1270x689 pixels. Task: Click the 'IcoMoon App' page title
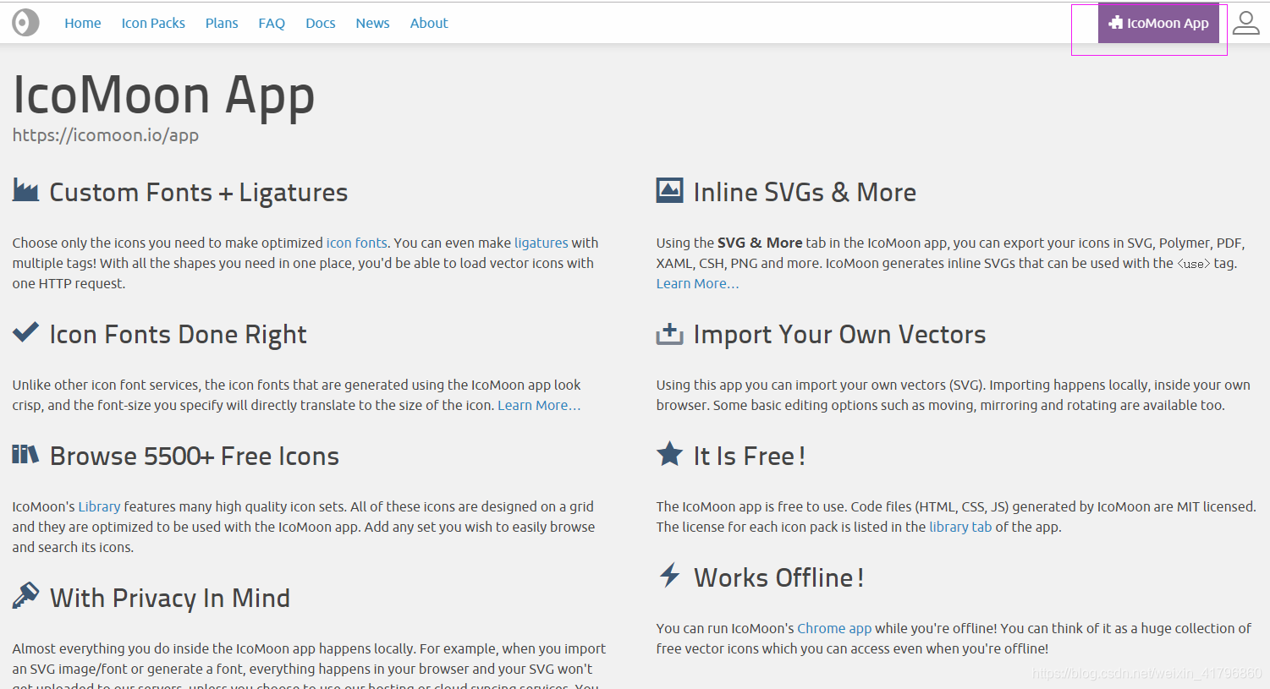click(164, 95)
